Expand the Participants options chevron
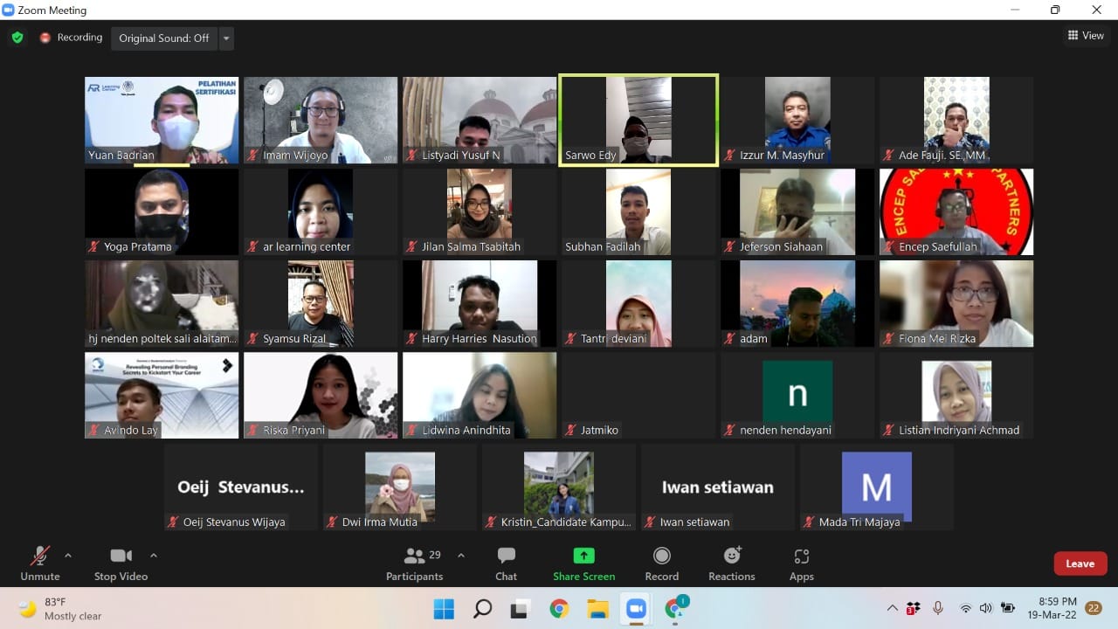1118x629 pixels. (x=461, y=556)
